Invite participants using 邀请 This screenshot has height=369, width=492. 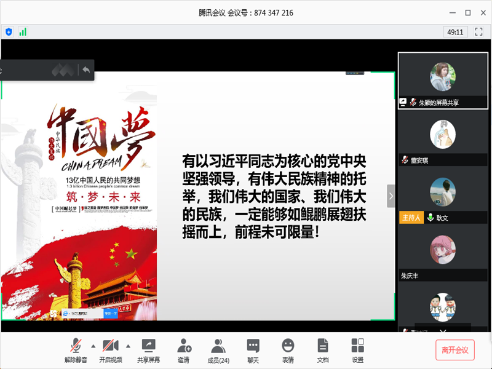184,351
